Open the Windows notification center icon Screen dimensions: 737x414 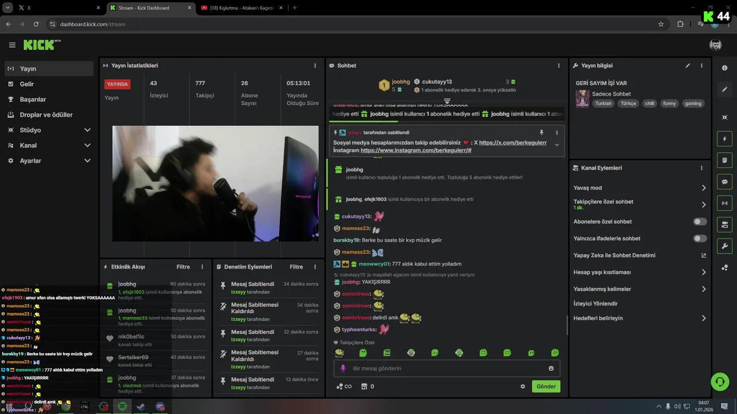pyautogui.click(x=724, y=407)
